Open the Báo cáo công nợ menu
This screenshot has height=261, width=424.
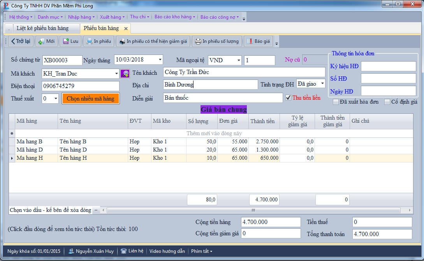coord(220,17)
